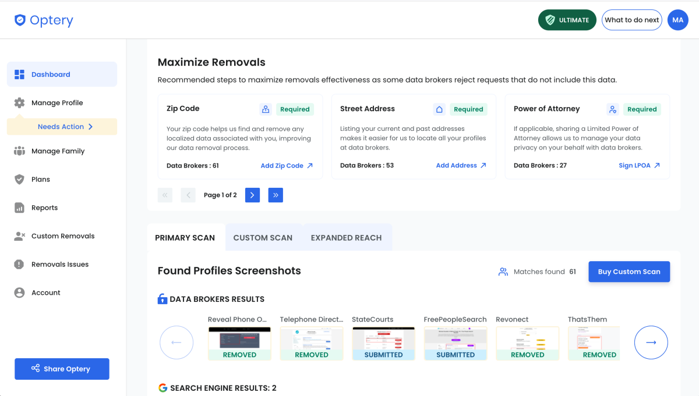Click the Sign LPOA link
The width and height of the screenshot is (699, 396).
click(x=635, y=166)
